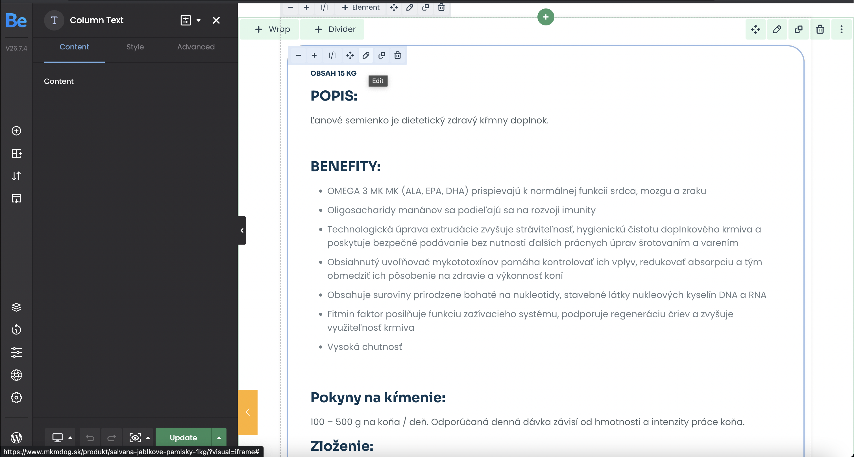The height and width of the screenshot is (457, 854).
Task: Click the top wrap trash icon
Action: click(x=441, y=7)
